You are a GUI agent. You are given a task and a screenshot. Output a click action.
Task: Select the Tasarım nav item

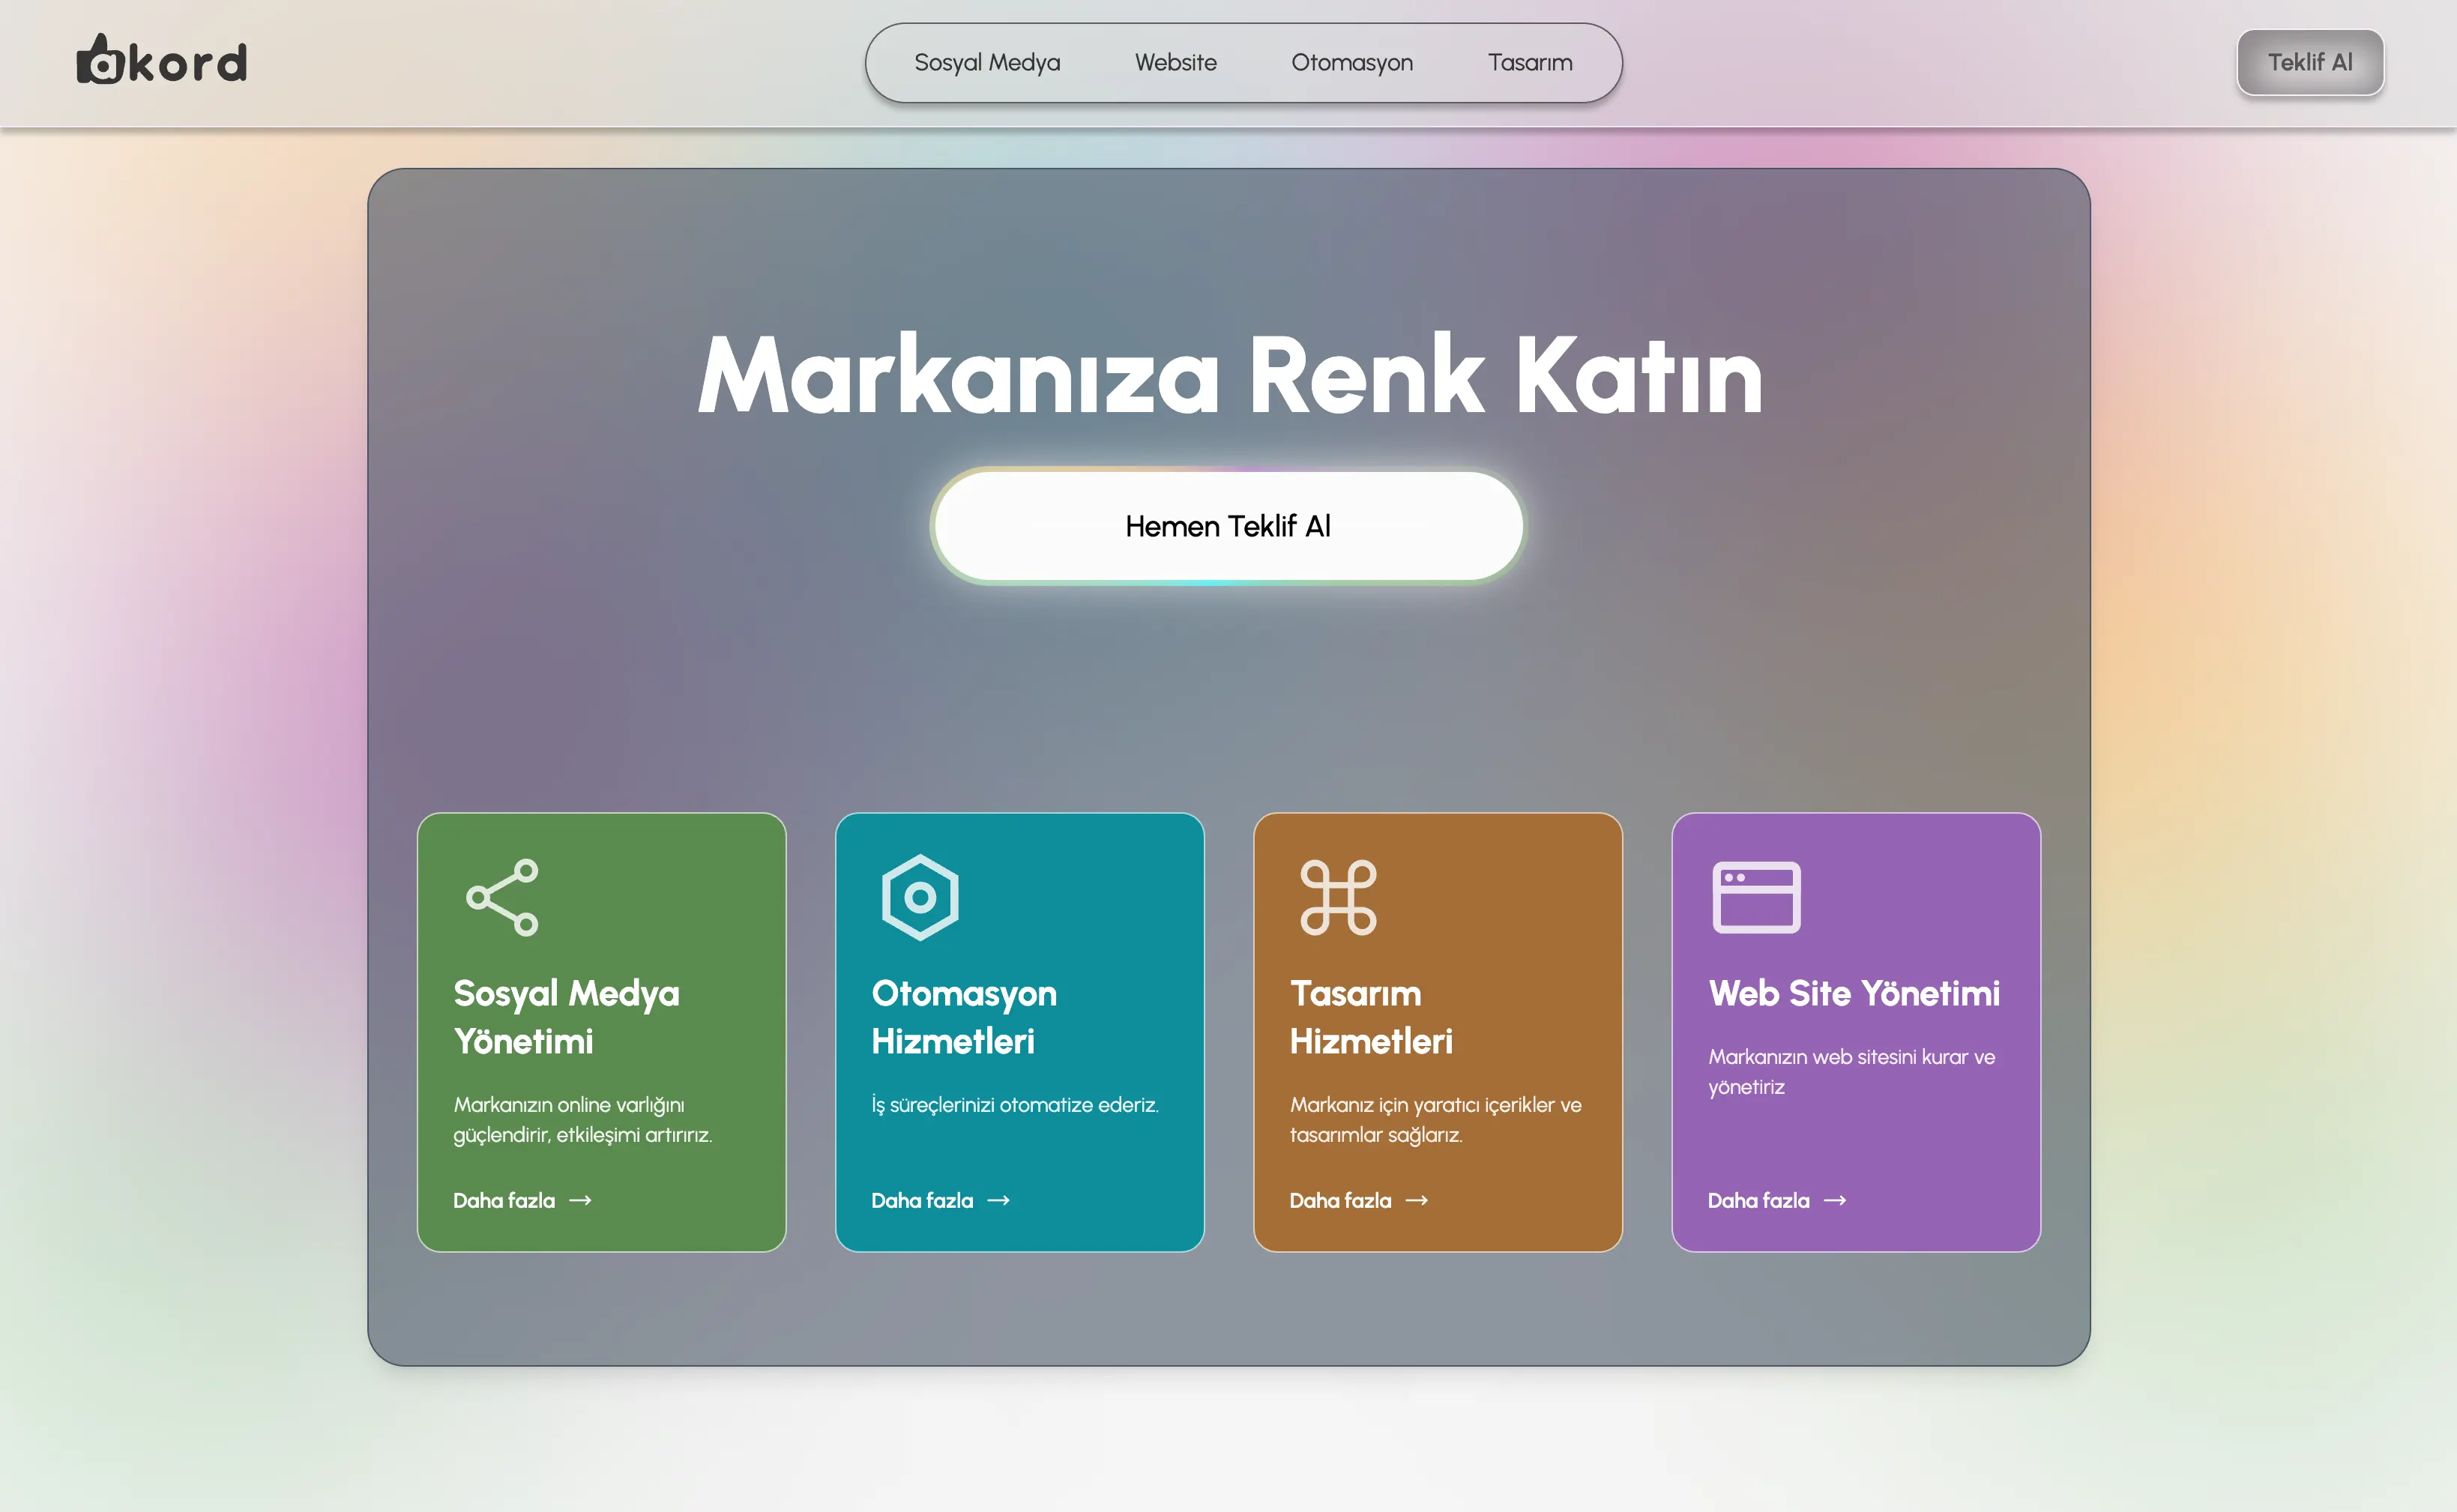click(1530, 62)
